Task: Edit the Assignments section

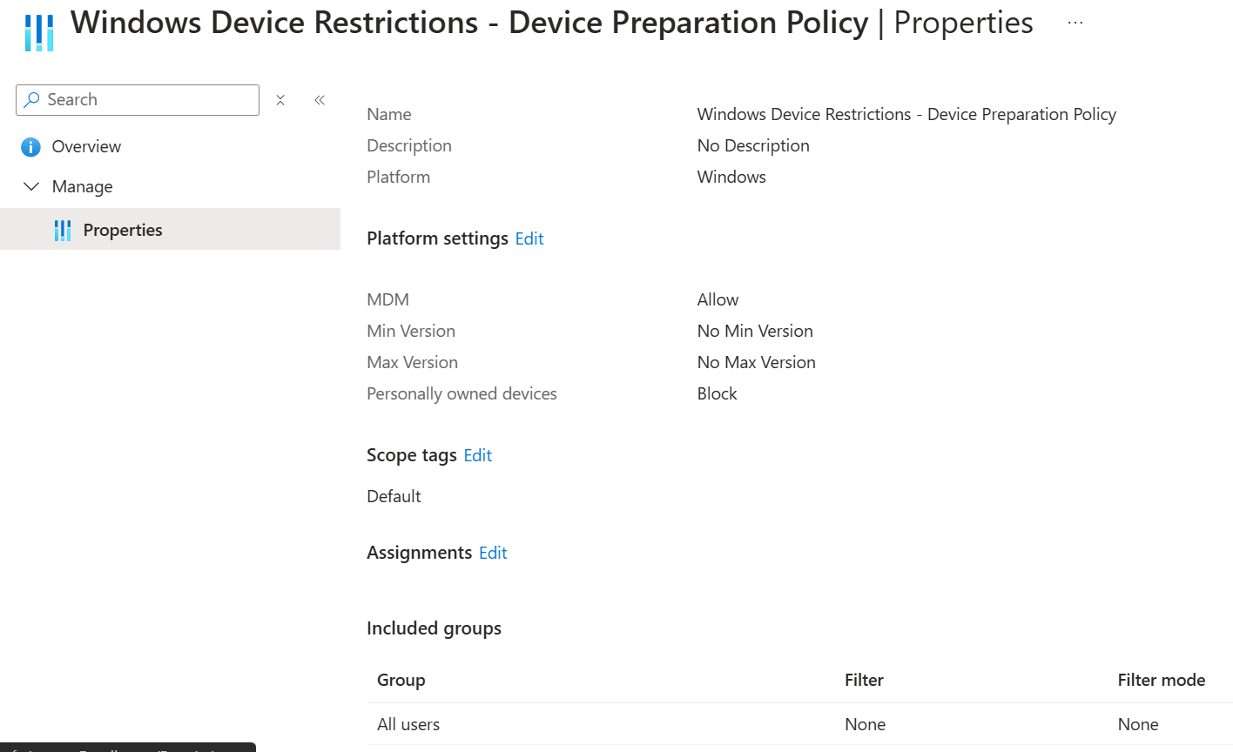Action: click(493, 552)
